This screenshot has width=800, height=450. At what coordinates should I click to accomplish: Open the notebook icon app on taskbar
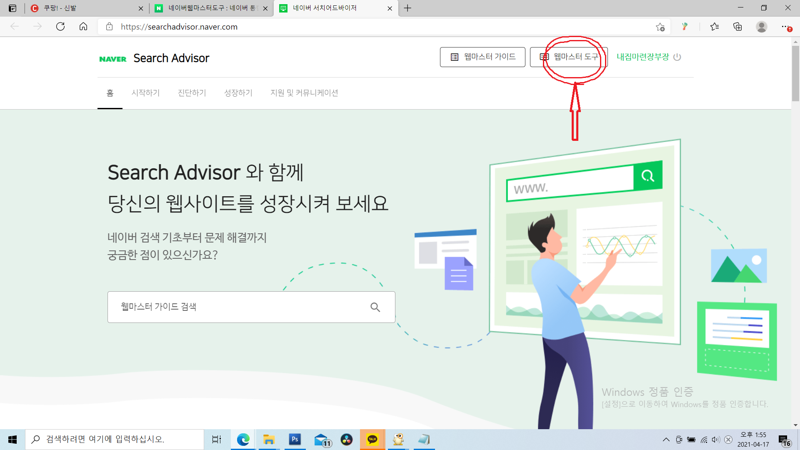tap(424, 440)
